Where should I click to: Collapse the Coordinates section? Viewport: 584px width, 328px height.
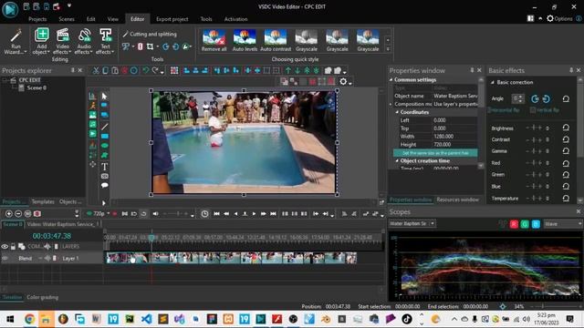(397, 112)
